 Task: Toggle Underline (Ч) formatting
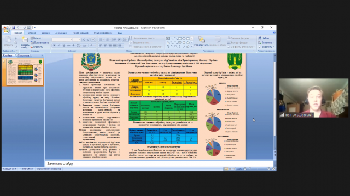pyautogui.click(x=63, y=45)
